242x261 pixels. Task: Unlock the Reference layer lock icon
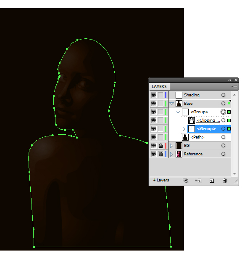(160, 154)
